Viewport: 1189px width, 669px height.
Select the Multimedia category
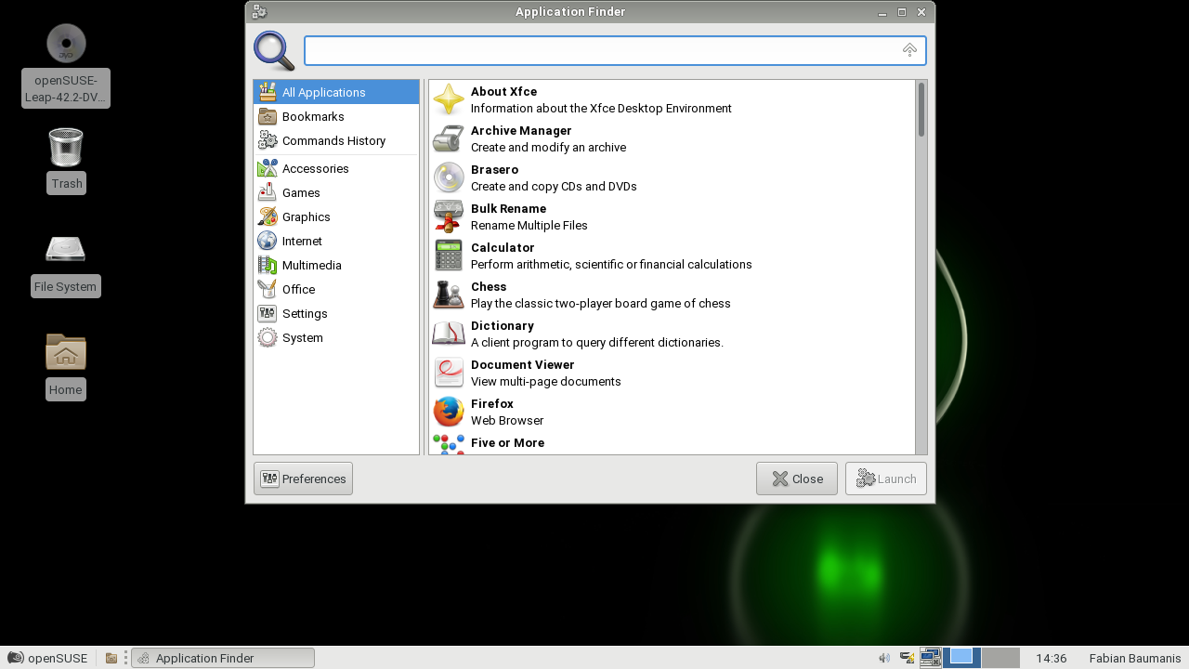[311, 265]
